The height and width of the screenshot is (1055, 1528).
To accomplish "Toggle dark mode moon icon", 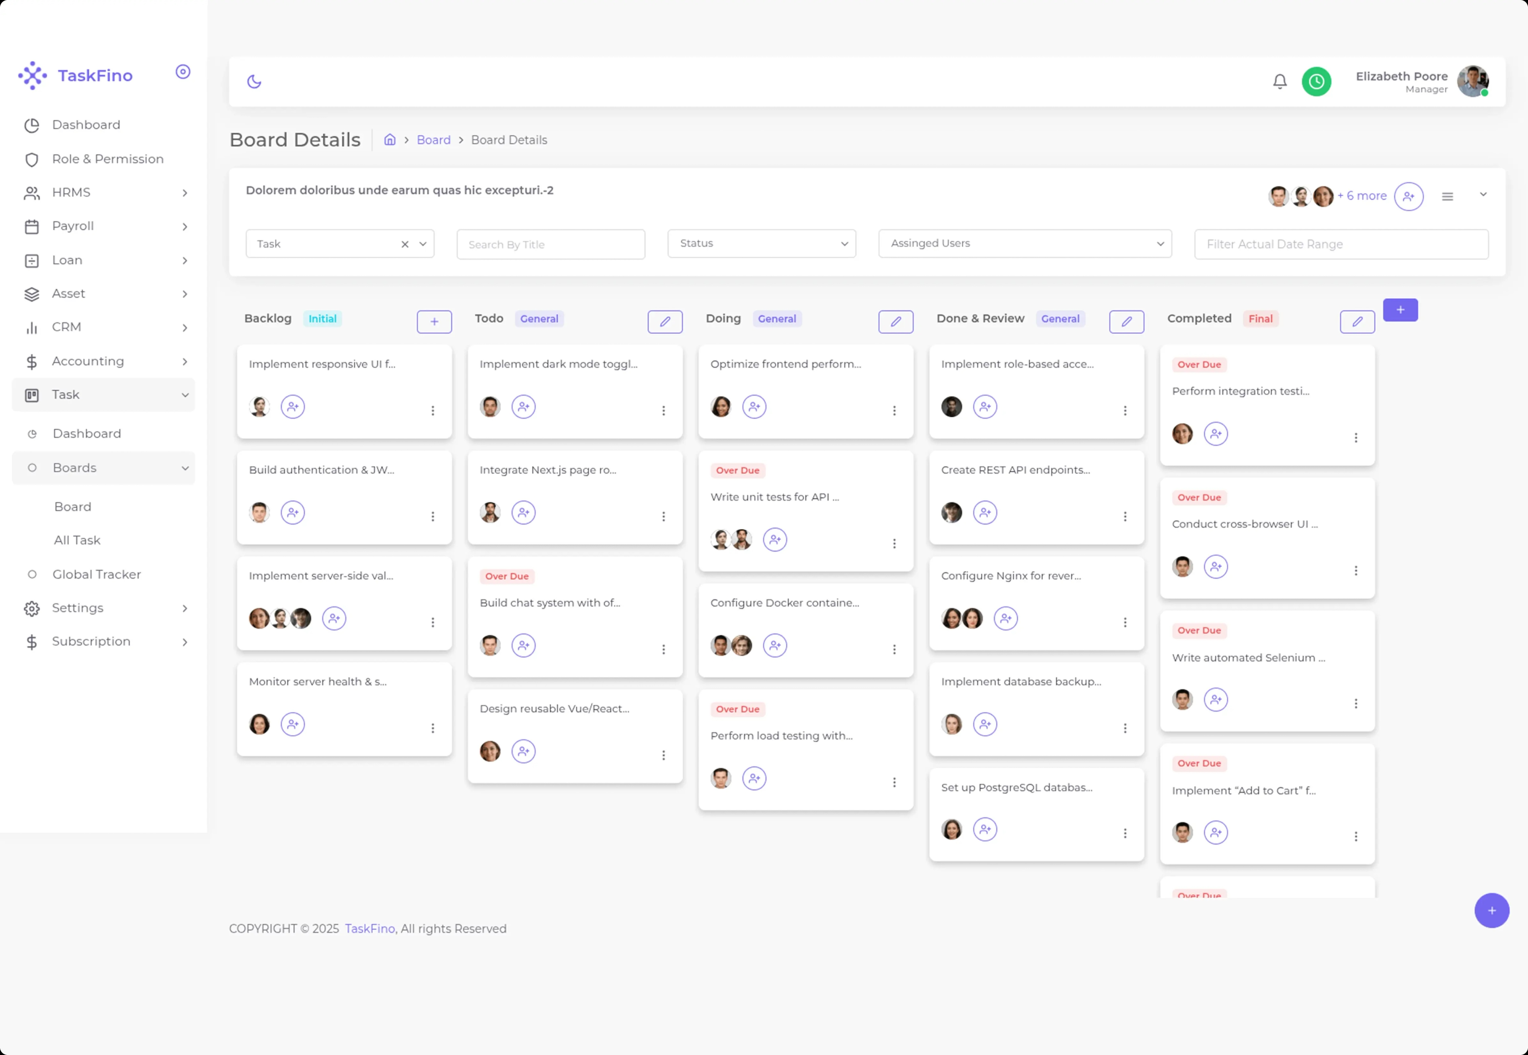I will click(x=254, y=81).
